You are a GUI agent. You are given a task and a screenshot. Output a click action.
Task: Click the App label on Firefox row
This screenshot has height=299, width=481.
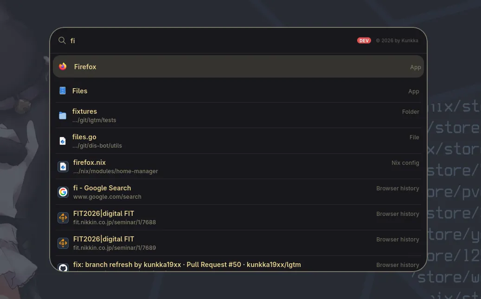(x=415, y=67)
